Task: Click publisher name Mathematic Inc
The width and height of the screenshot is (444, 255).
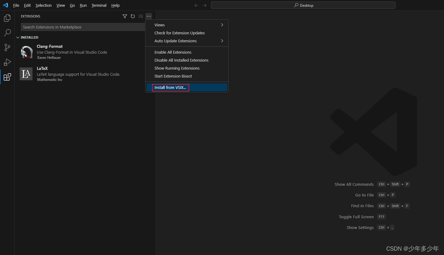Action: (x=50, y=80)
